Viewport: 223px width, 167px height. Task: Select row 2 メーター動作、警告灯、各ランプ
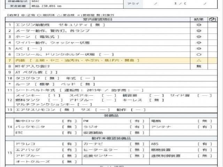pyautogui.click(x=53, y=31)
